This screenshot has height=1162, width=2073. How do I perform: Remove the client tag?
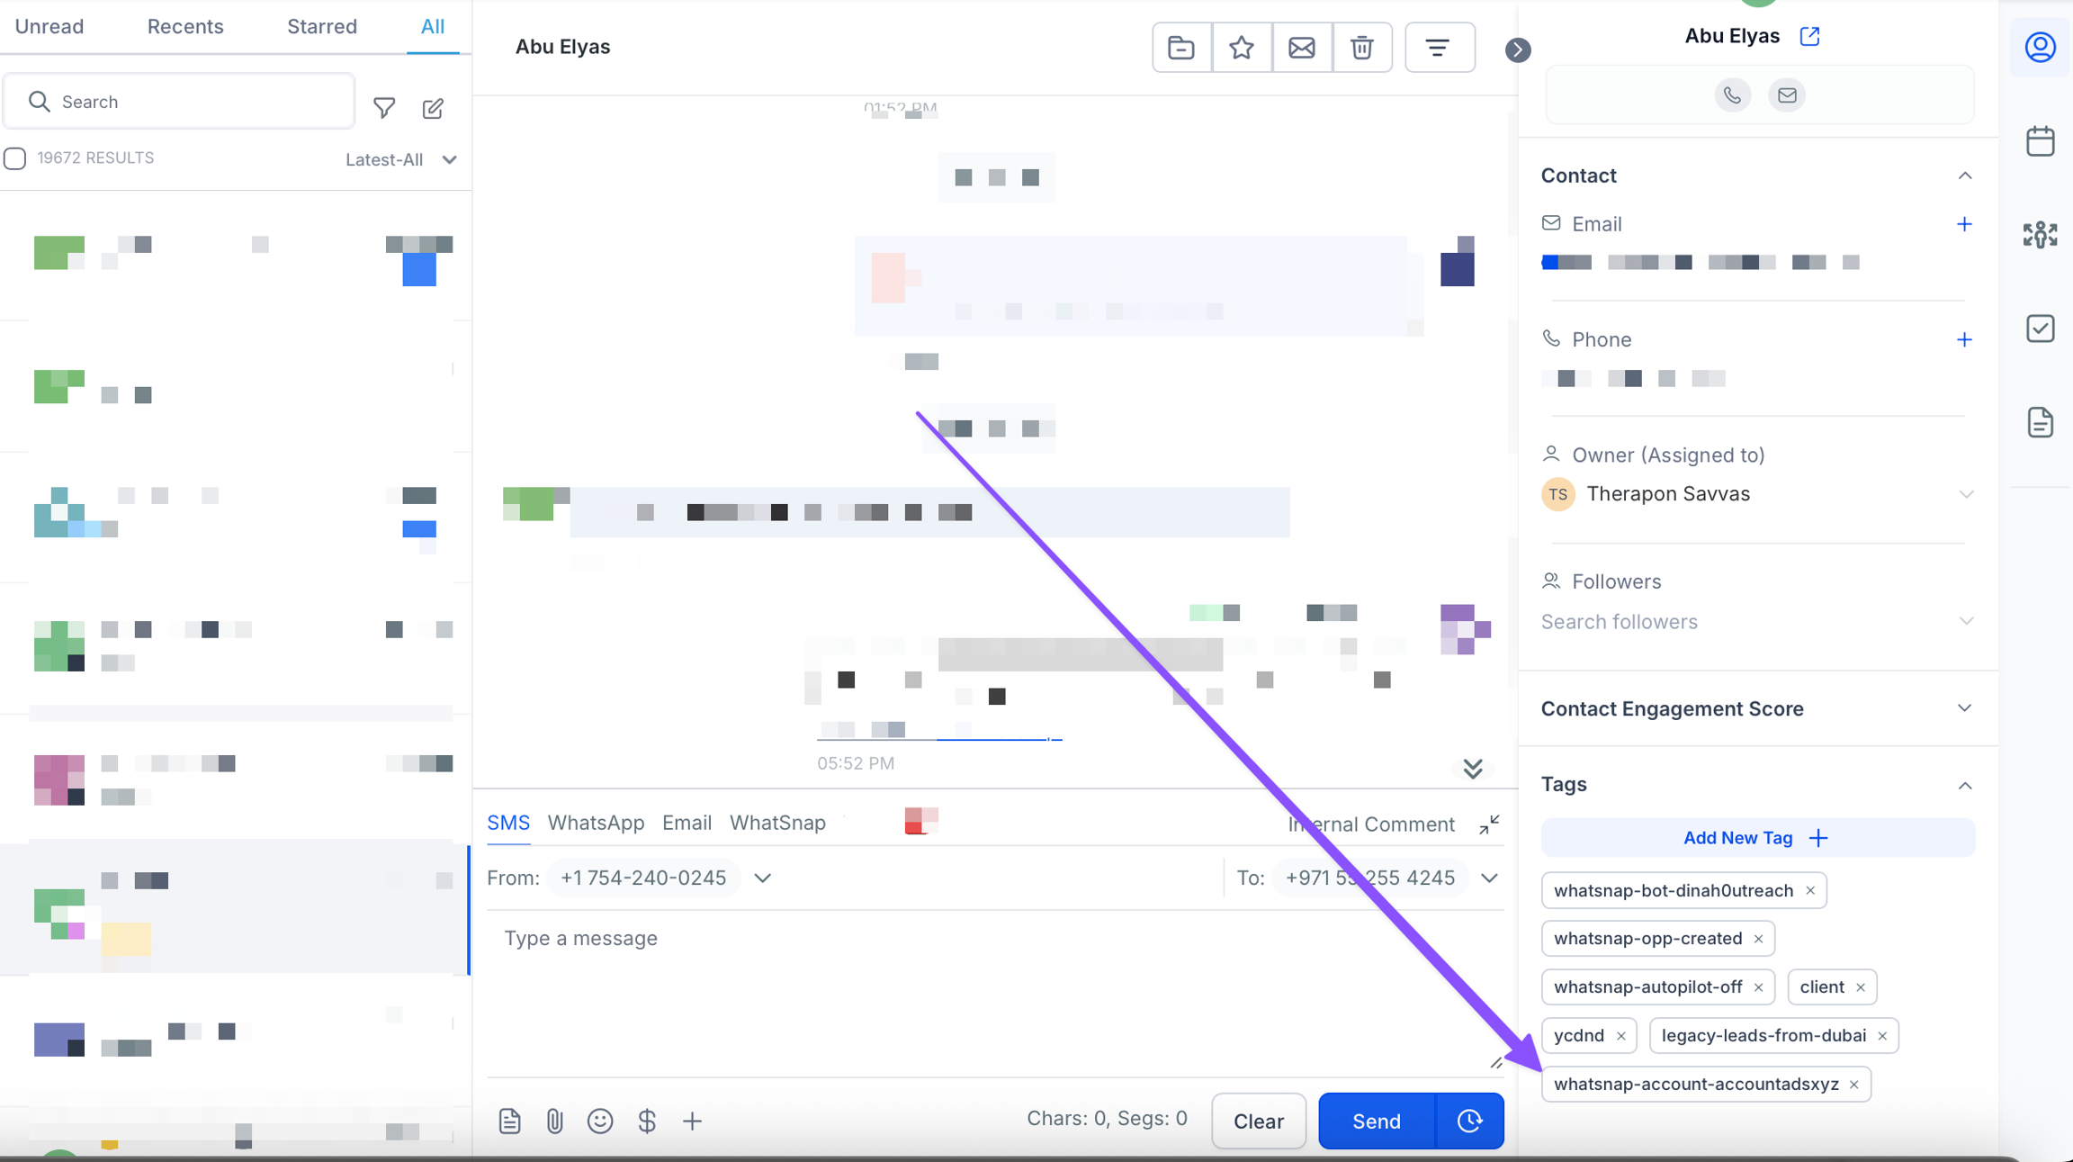point(1861,987)
